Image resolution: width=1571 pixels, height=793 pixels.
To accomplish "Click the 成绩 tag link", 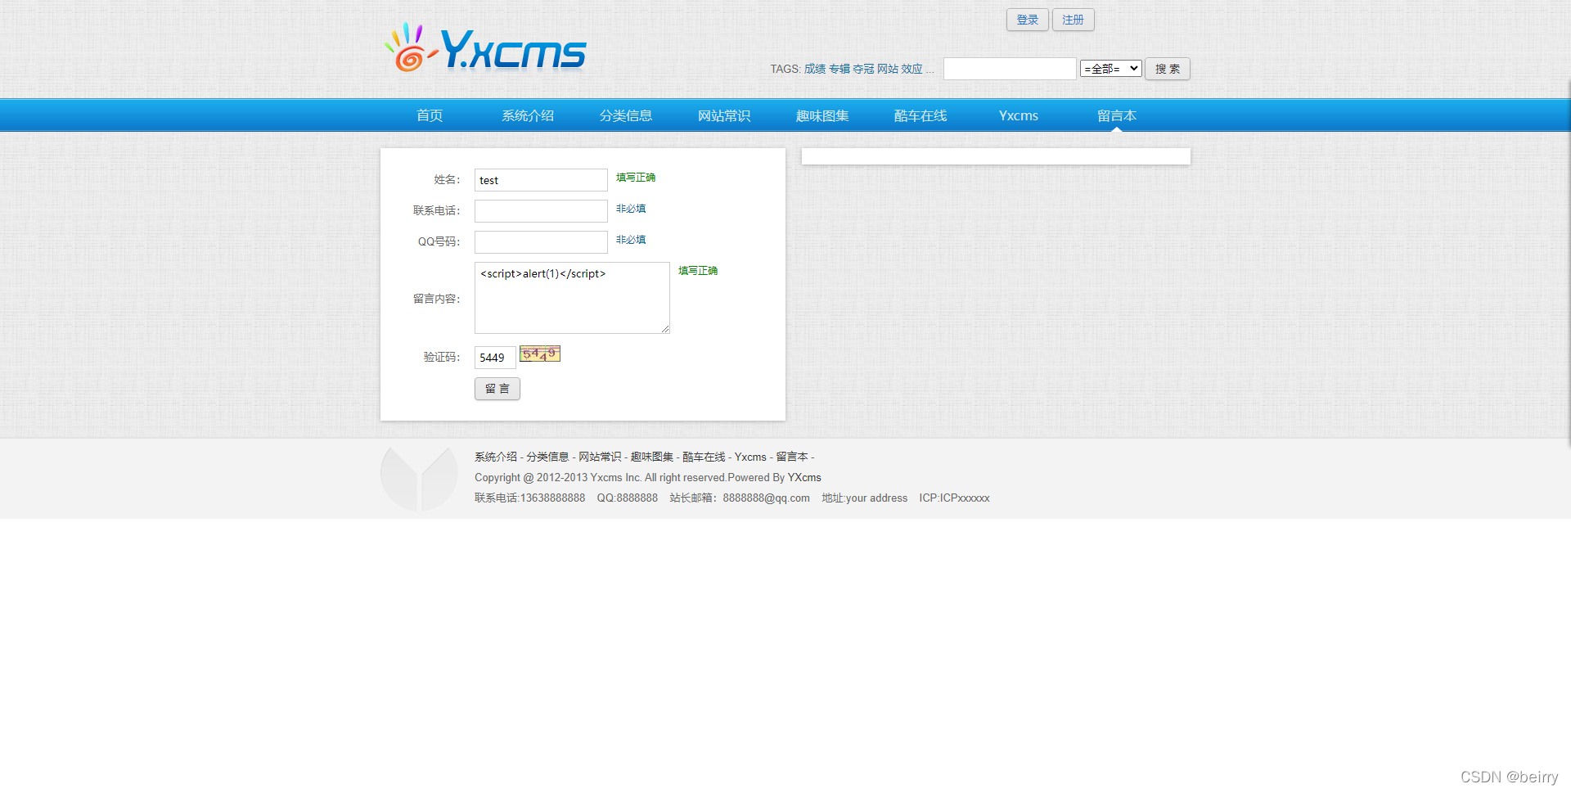I will (815, 69).
